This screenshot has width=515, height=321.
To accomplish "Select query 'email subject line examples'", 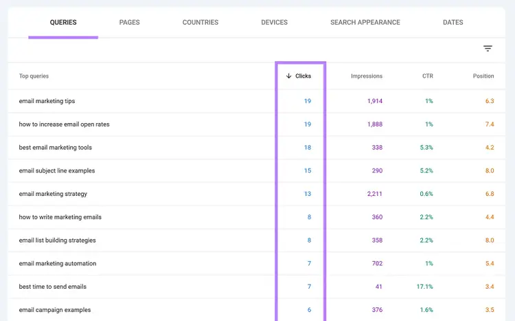I will [57, 170].
